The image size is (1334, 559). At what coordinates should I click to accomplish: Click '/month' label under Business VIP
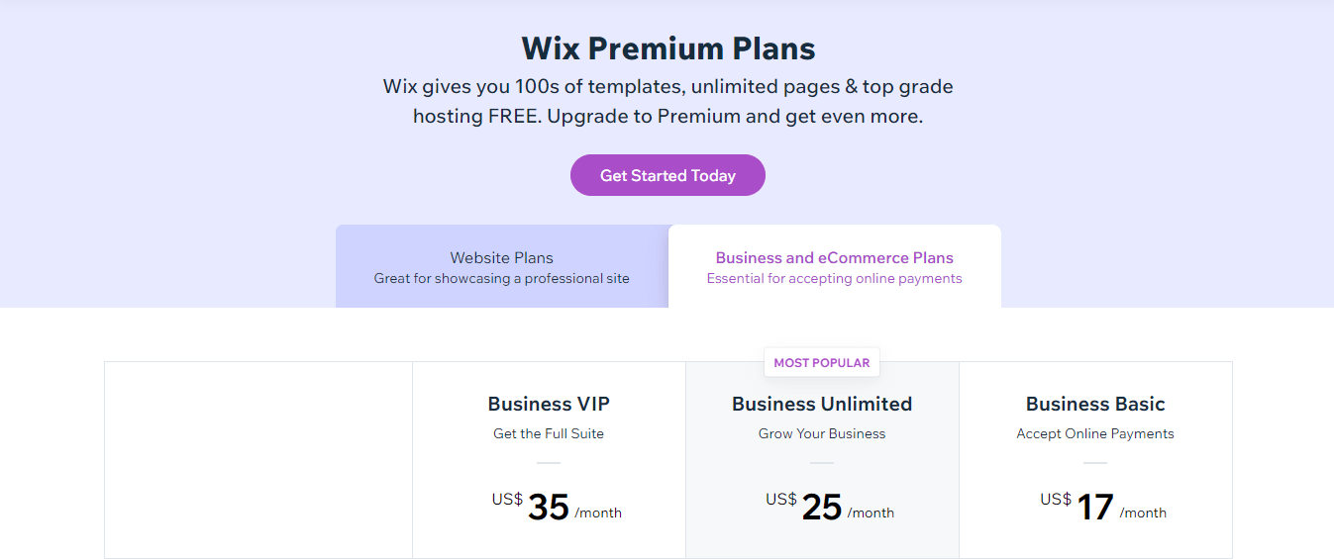(598, 512)
